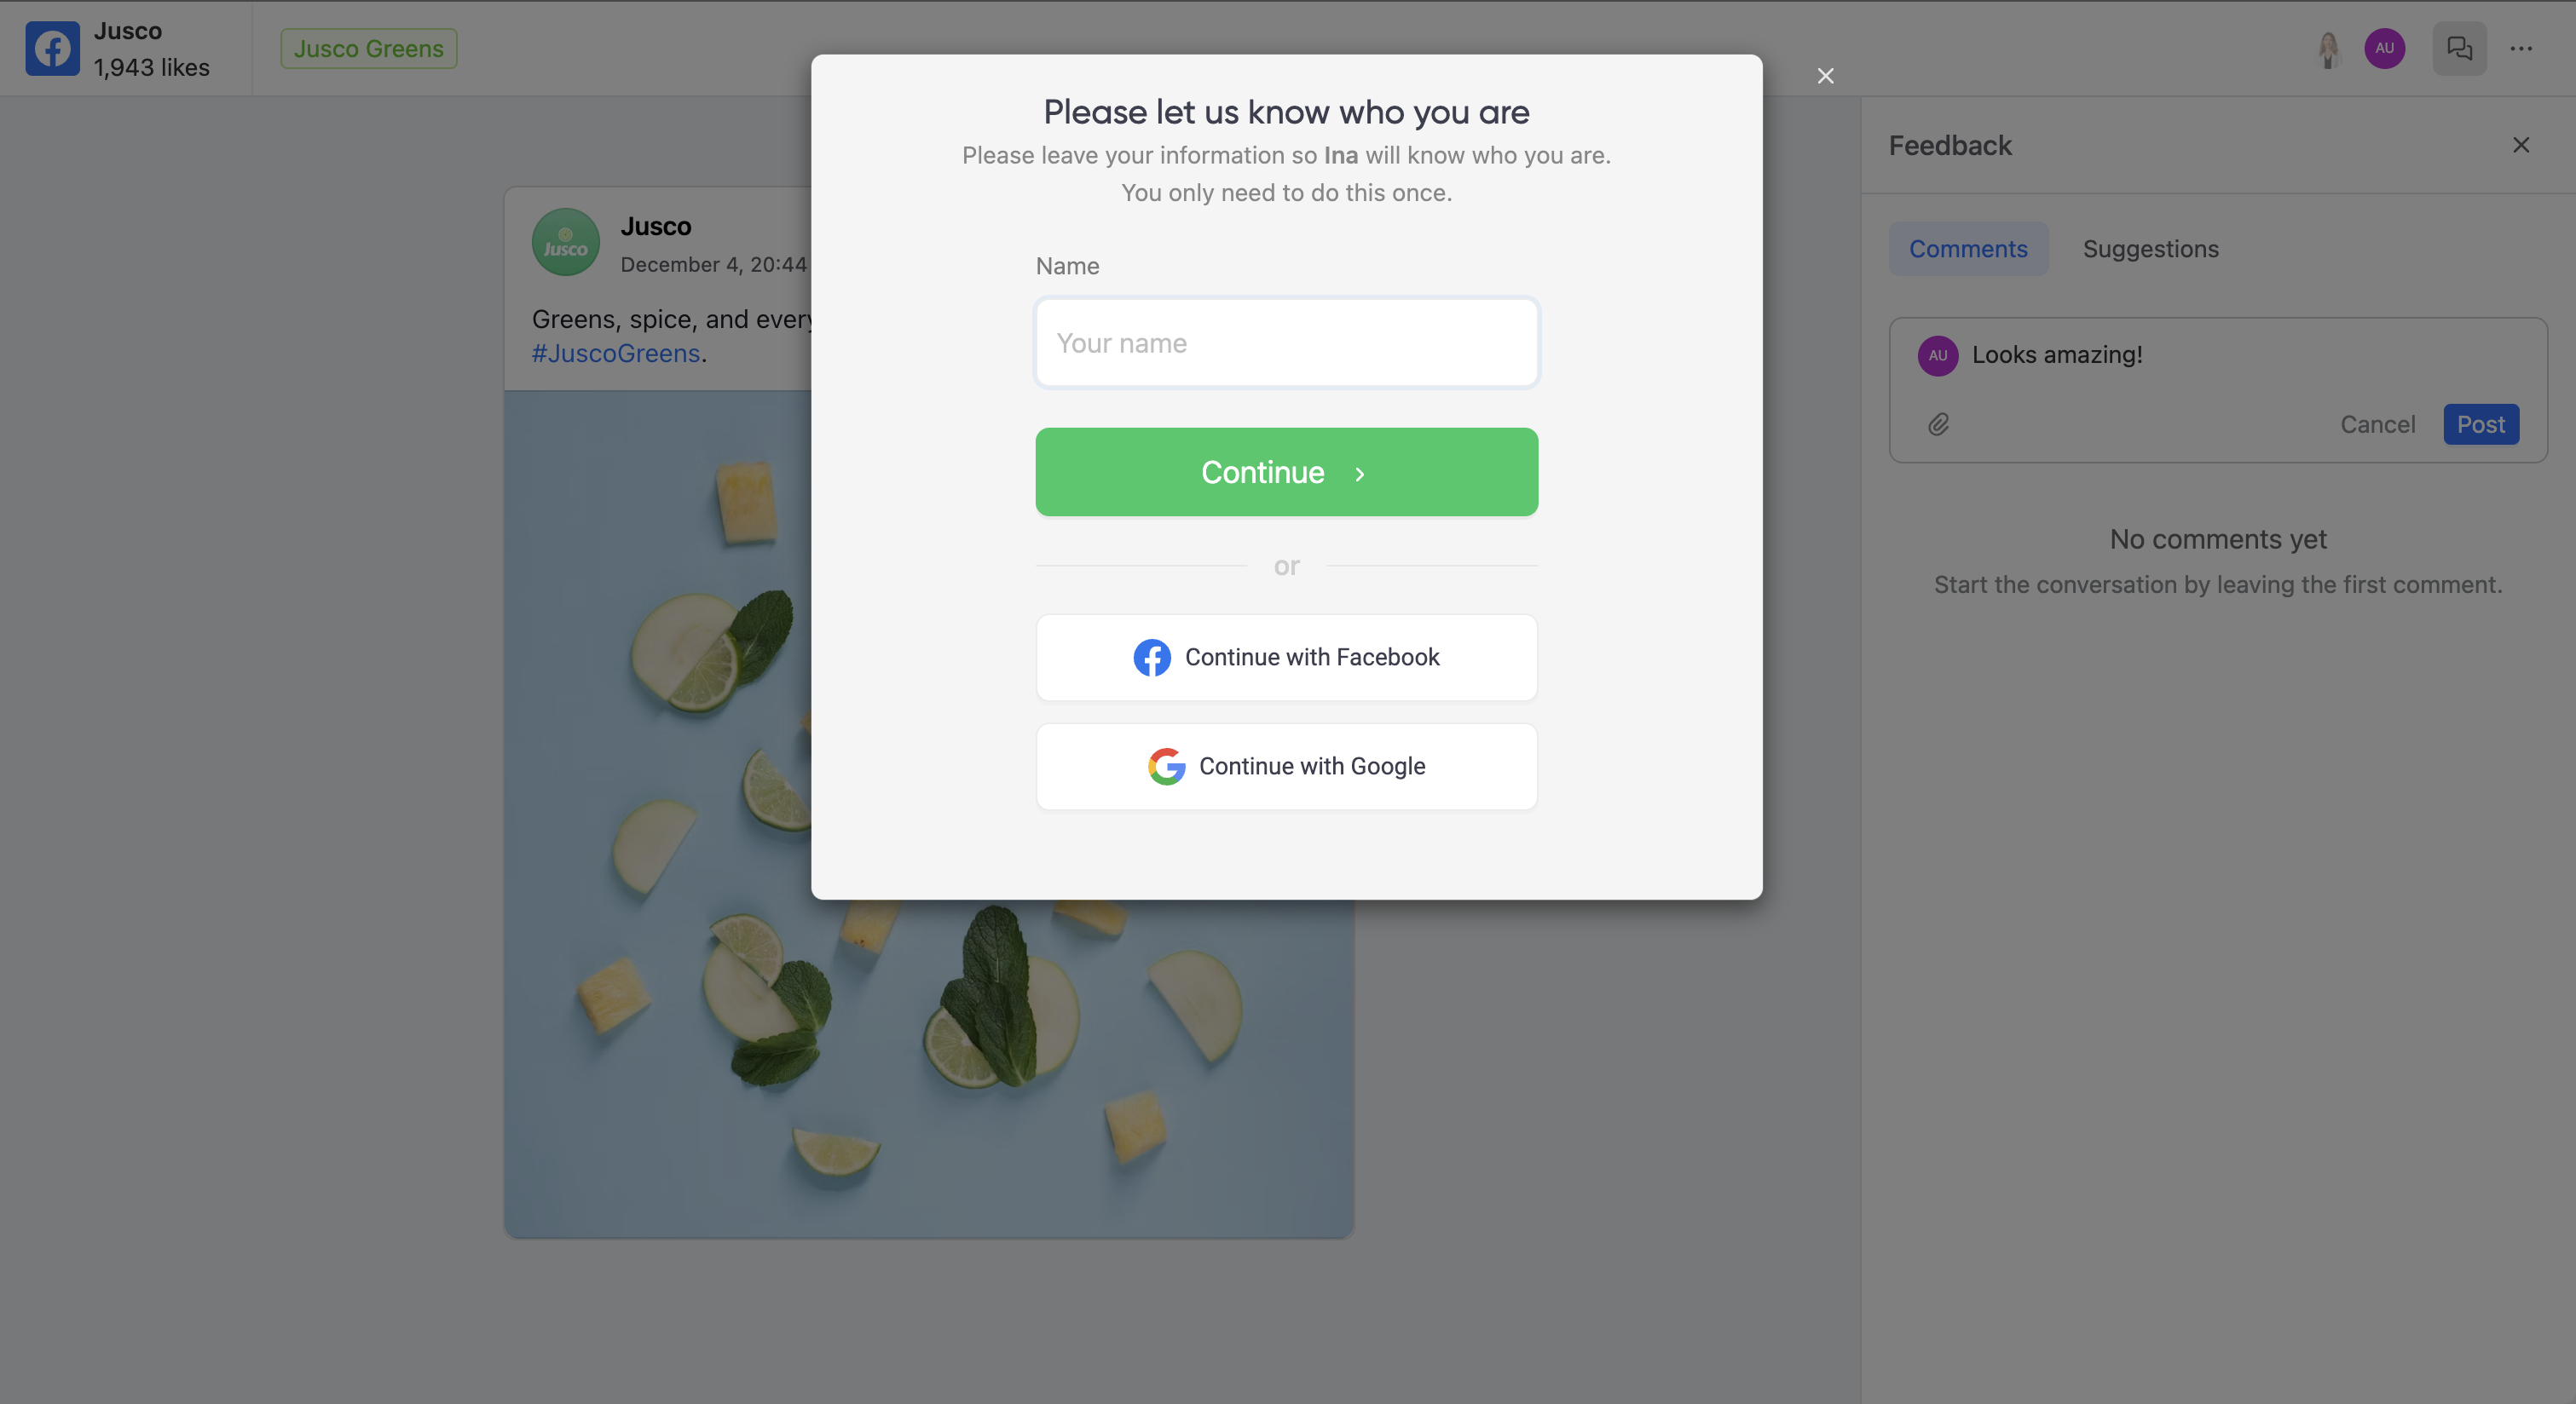Viewport: 2576px width, 1404px height.
Task: Select the Comments tab
Action: (1967, 249)
